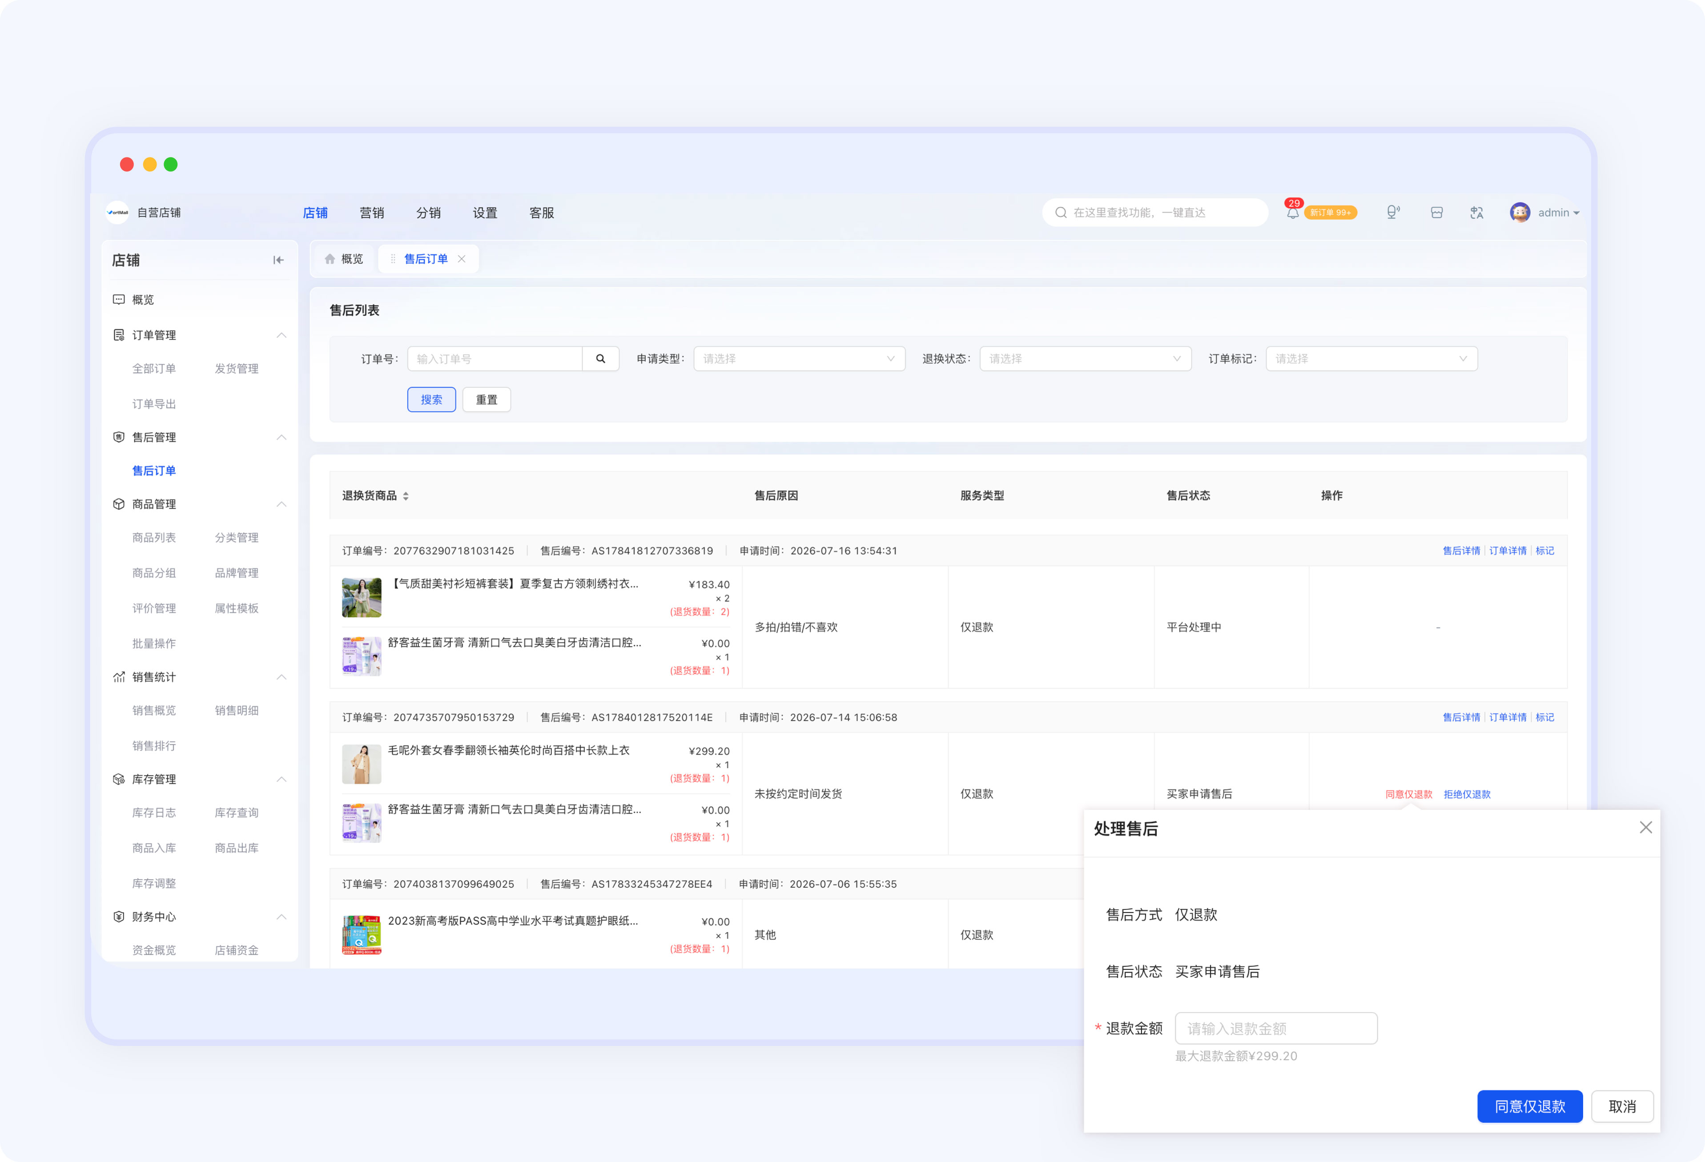Click the admin avatar picture
Screen dimensions: 1705x1162
(1520, 213)
